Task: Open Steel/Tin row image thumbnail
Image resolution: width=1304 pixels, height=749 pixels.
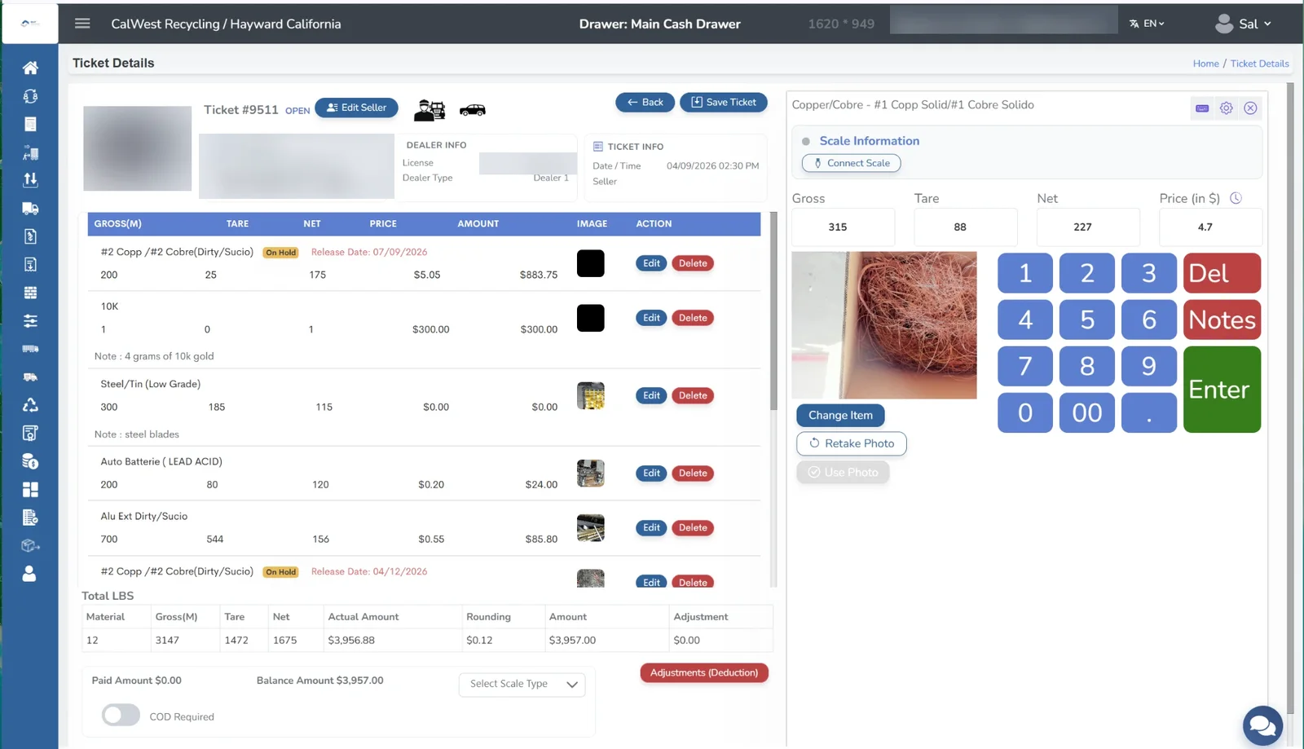Action: 591,395
